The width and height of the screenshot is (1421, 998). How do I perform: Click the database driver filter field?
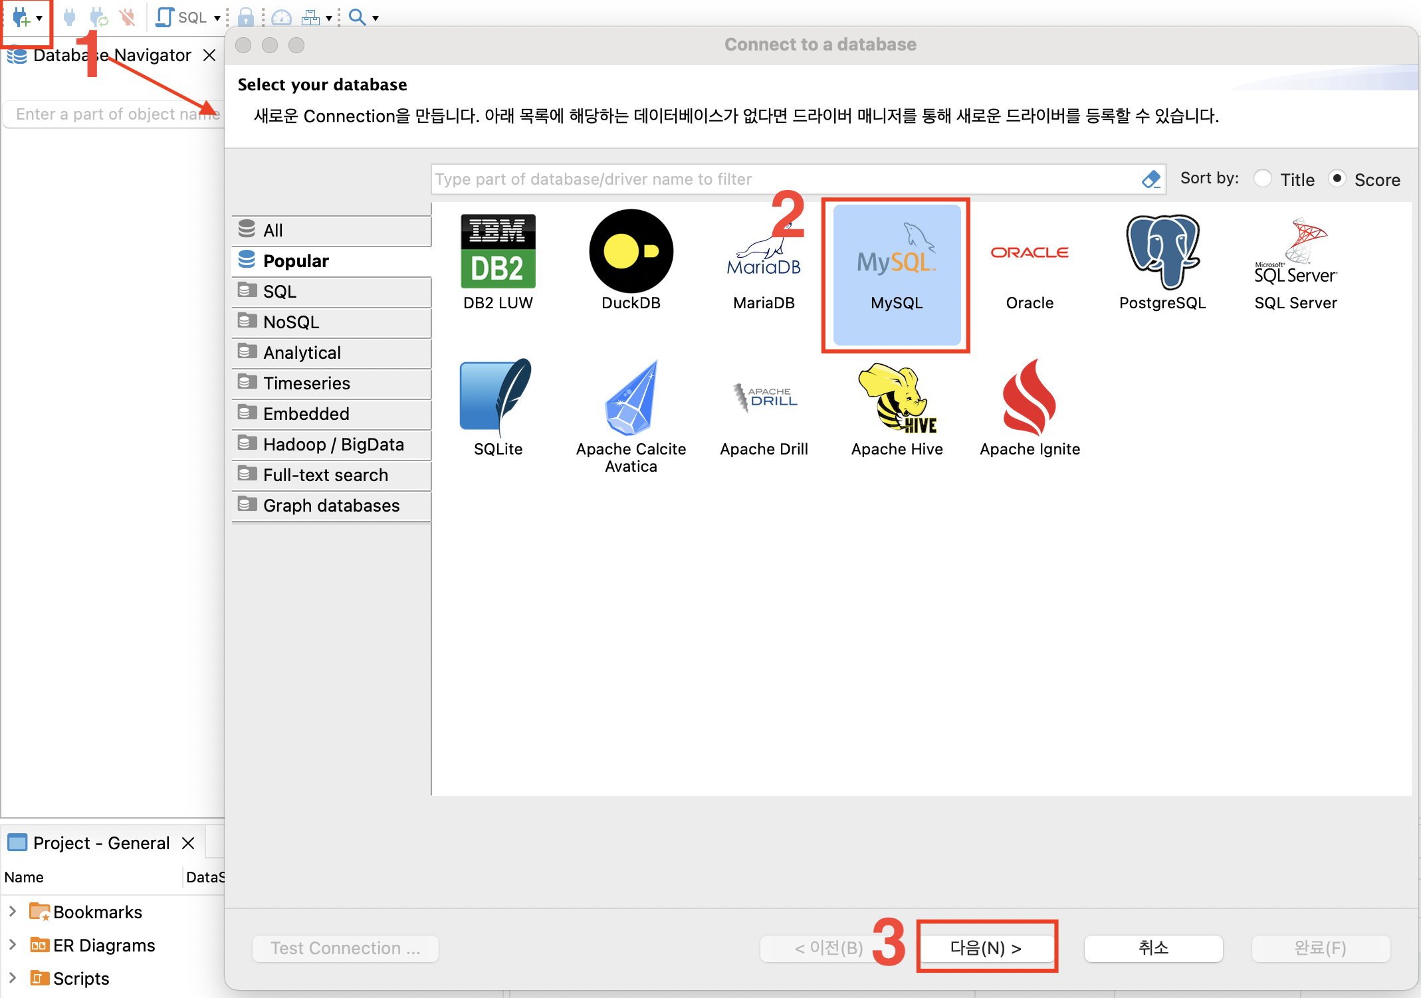coord(784,179)
